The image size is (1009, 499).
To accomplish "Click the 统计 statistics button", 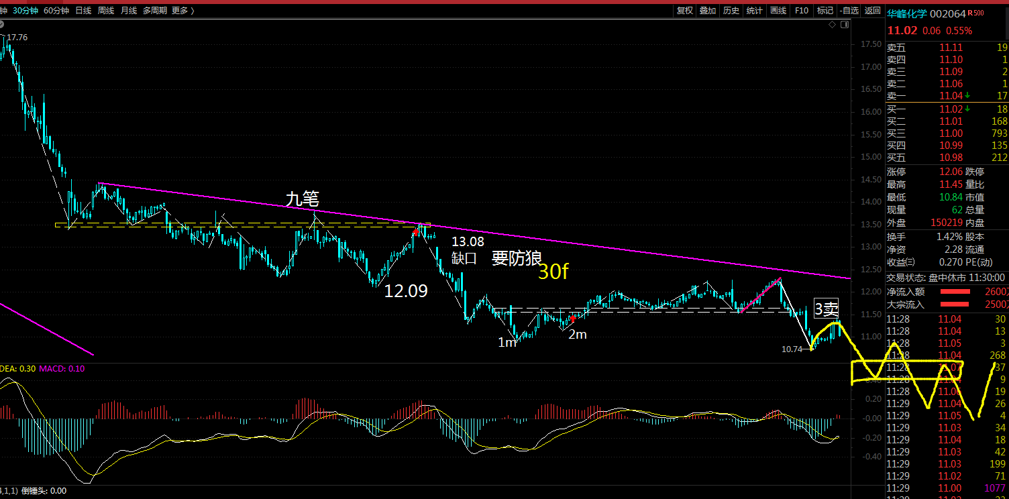I will [x=755, y=10].
